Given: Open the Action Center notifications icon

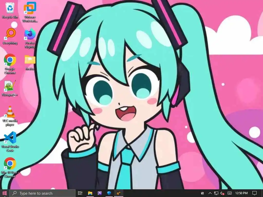Looking at the screenshot, I should (255, 193).
